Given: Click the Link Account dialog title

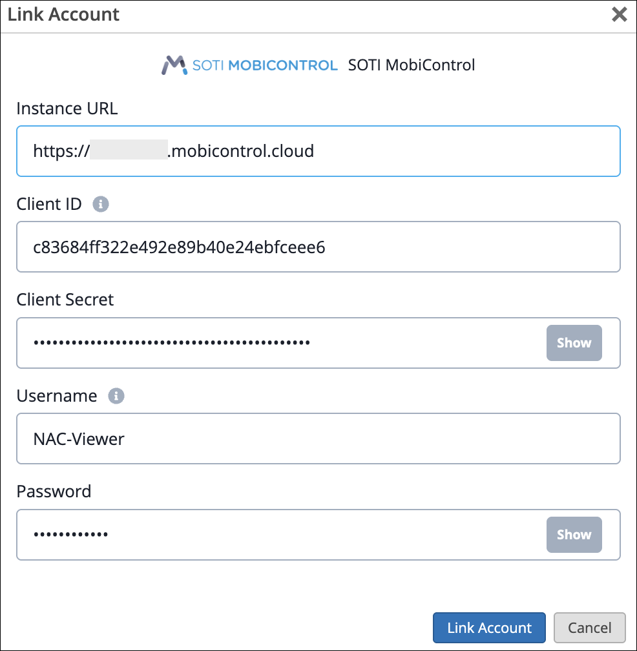Looking at the screenshot, I should click(x=63, y=15).
